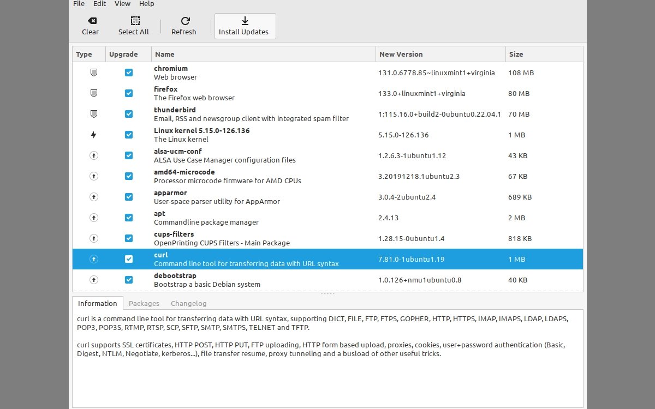This screenshot has height=409, width=655.
Task: Uncheck the debootstrap upgrade checkbox
Action: tap(129, 280)
